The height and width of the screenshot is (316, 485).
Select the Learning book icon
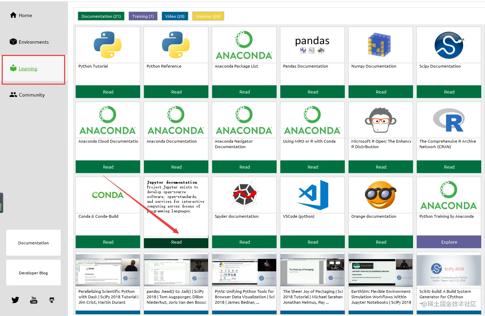coord(13,68)
